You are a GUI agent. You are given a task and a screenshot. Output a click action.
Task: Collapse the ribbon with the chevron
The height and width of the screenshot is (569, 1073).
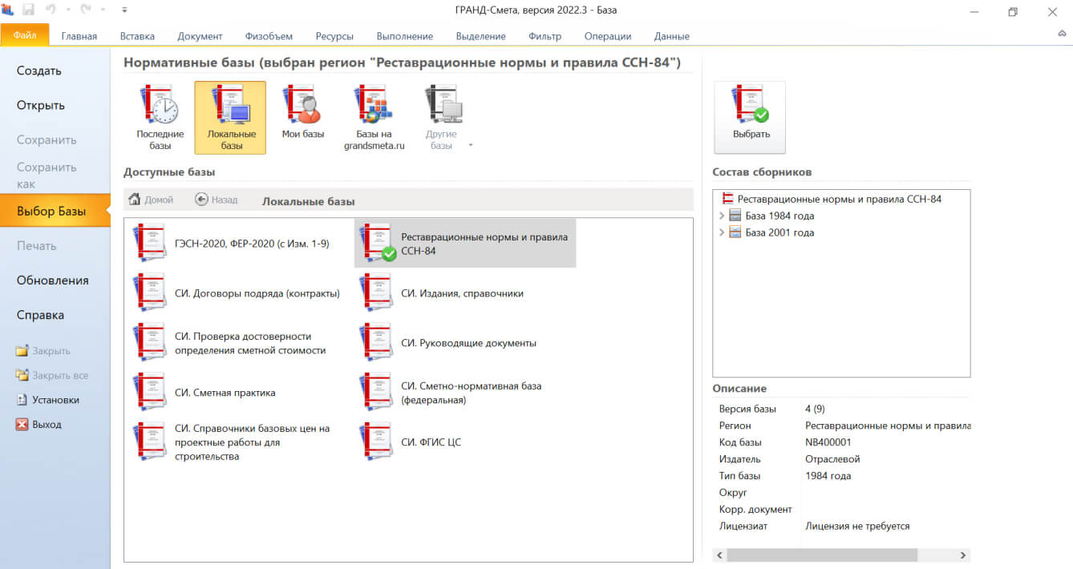pos(1062,34)
